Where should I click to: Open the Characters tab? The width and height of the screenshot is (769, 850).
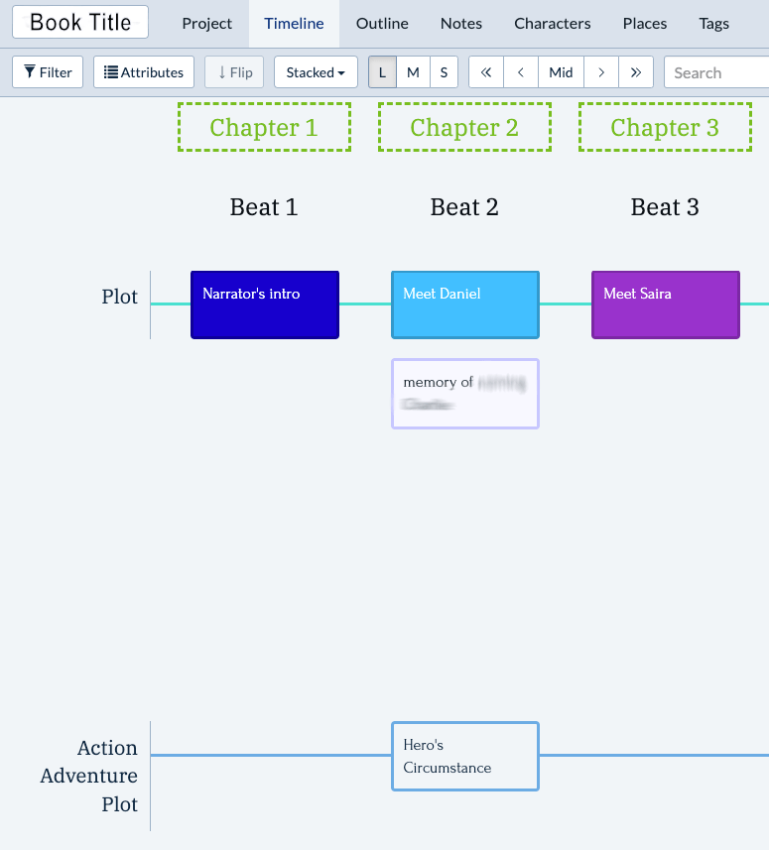[552, 24]
